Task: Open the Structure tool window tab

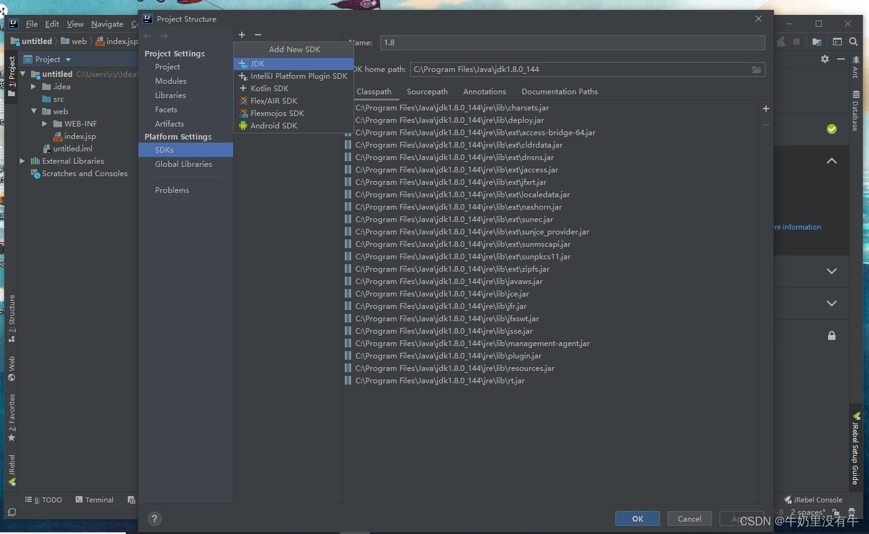Action: (x=11, y=318)
